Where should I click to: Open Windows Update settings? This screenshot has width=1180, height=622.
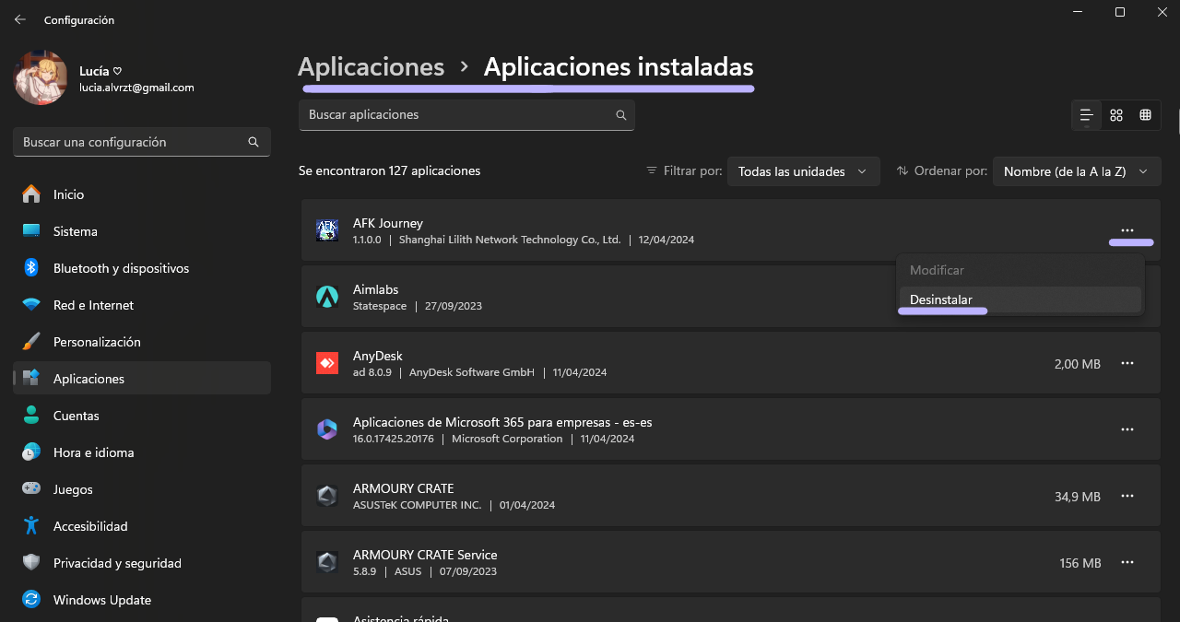click(x=101, y=599)
